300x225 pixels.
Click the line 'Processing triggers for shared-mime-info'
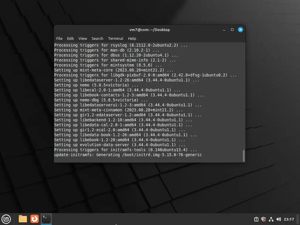pyautogui.click(x=115, y=60)
